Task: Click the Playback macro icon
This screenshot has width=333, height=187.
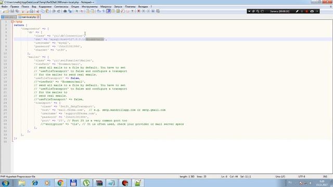Action: pyautogui.click(x=148, y=11)
